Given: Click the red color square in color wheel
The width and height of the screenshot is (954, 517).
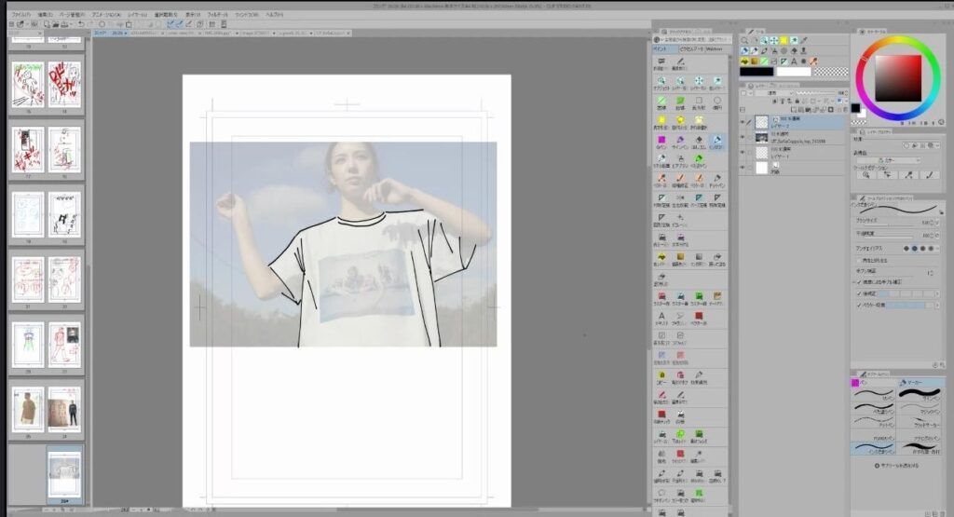Looking at the screenshot, I should point(898,78).
